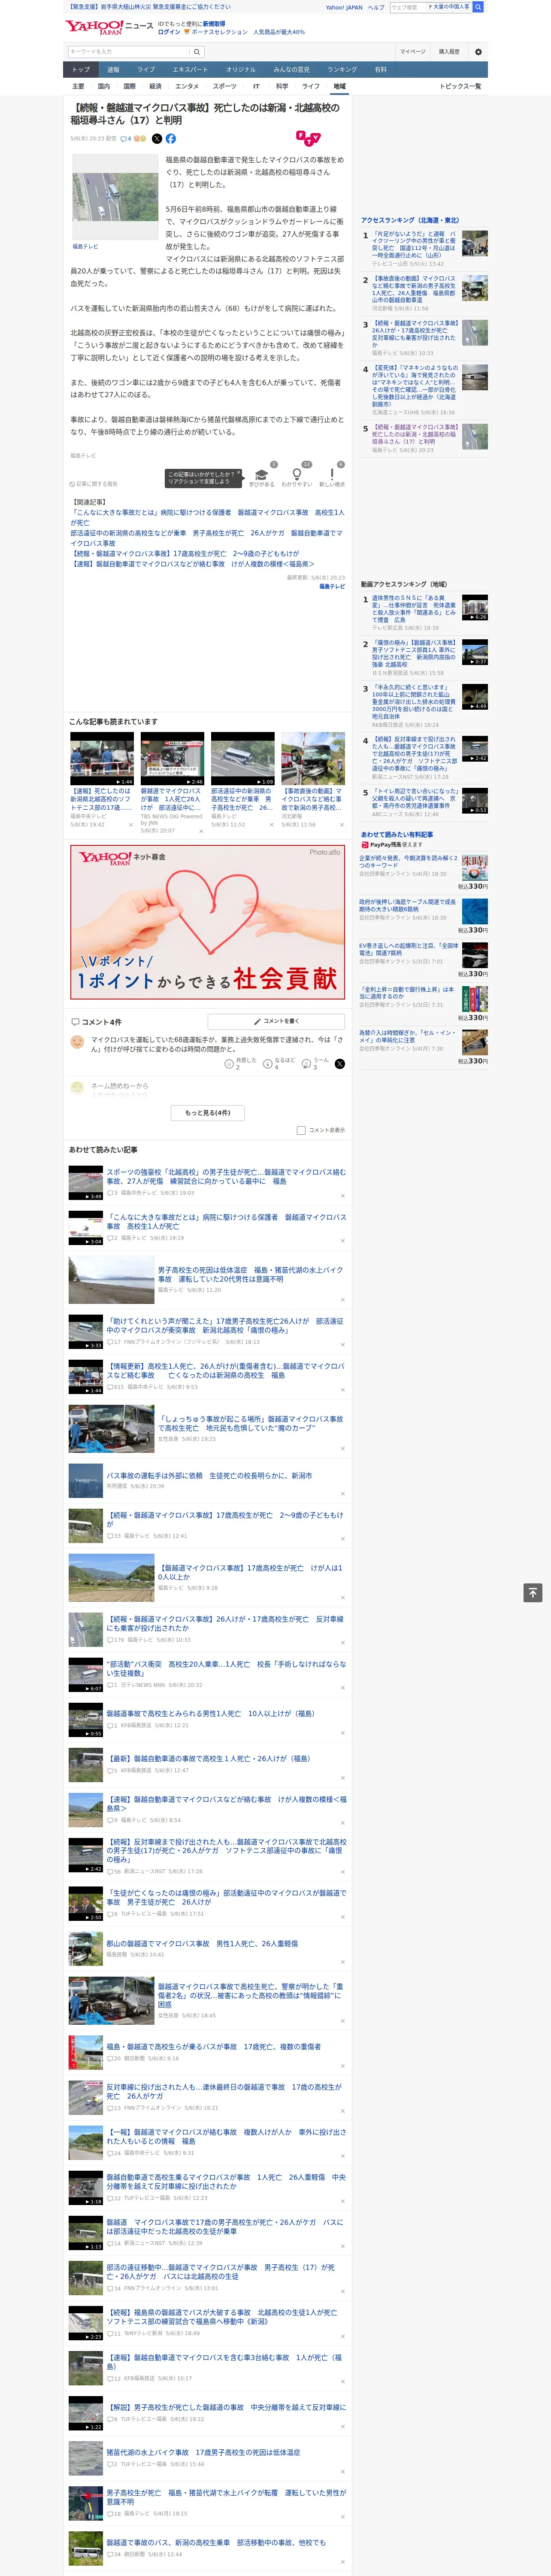
Task: Click 記事に関する報告 report icon
Action: [x=93, y=484]
